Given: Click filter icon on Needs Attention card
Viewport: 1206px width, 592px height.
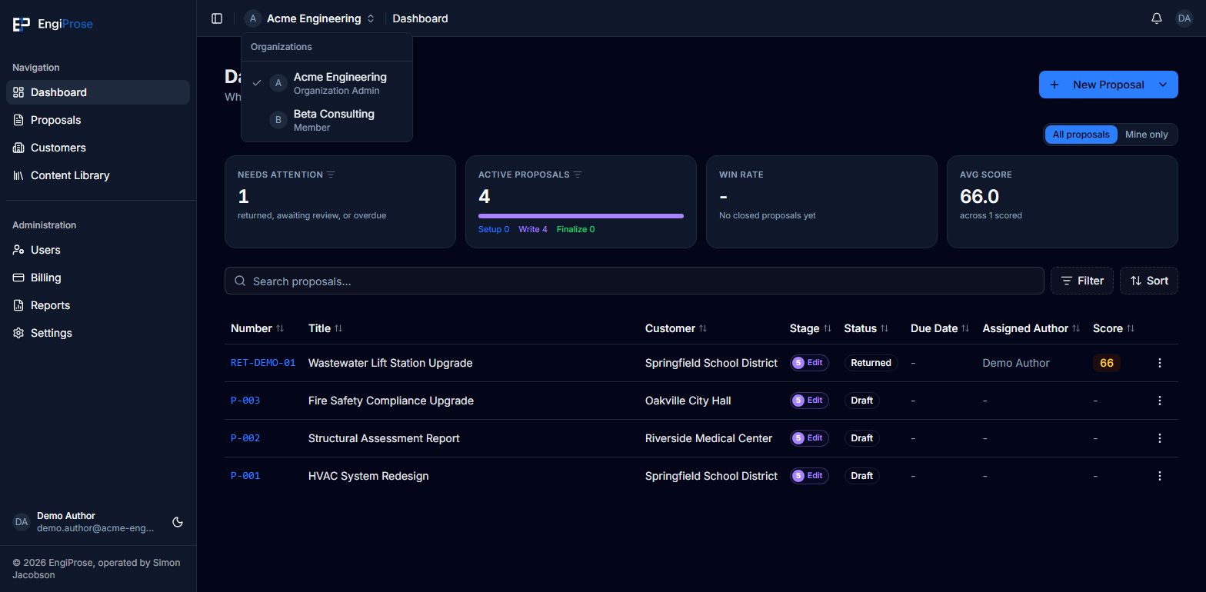Looking at the screenshot, I should coord(331,175).
